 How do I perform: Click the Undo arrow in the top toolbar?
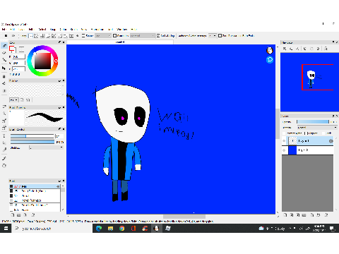(x=6, y=36)
